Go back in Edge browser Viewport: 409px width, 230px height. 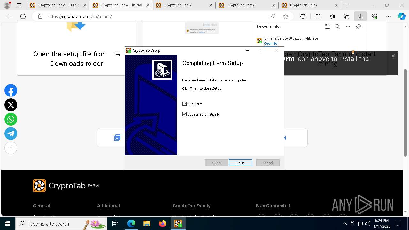point(9,16)
